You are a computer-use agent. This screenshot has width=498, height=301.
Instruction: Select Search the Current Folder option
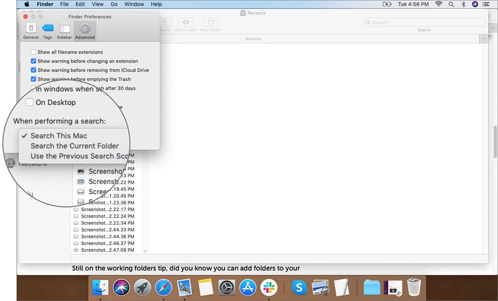pyautogui.click(x=74, y=146)
